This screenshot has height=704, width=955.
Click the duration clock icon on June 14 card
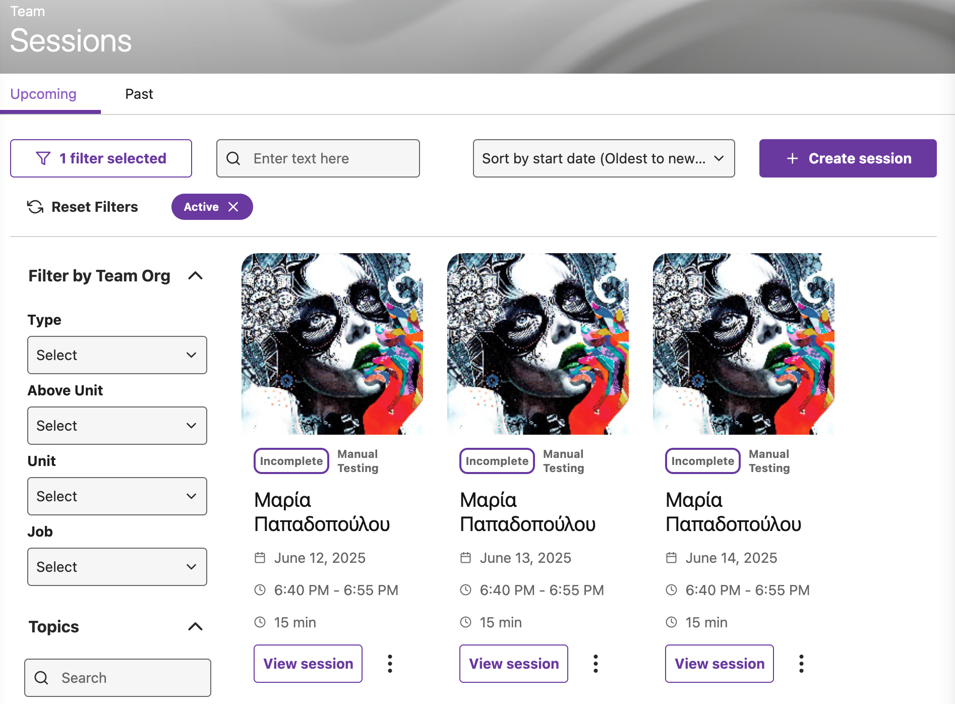[x=672, y=622]
